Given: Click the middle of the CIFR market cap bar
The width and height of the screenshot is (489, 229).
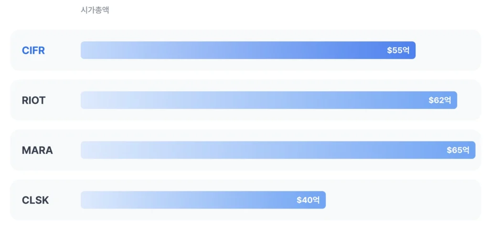Looking at the screenshot, I should coord(248,50).
